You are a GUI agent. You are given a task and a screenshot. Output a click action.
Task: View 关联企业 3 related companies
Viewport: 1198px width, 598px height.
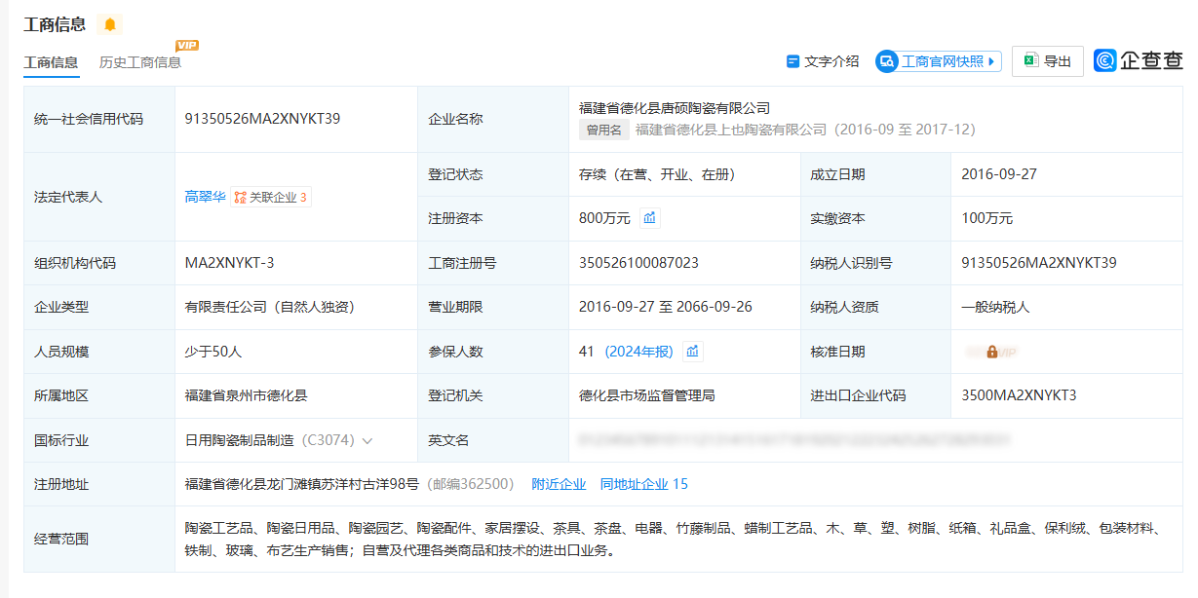(270, 197)
